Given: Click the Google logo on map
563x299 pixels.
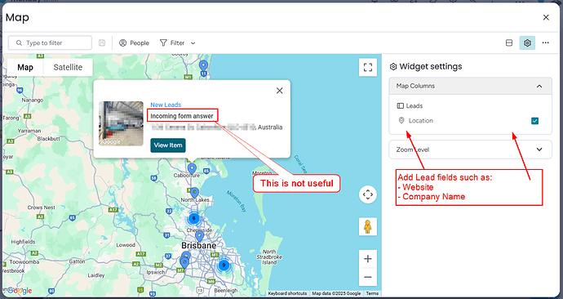Looking at the screenshot, I should (x=19, y=290).
